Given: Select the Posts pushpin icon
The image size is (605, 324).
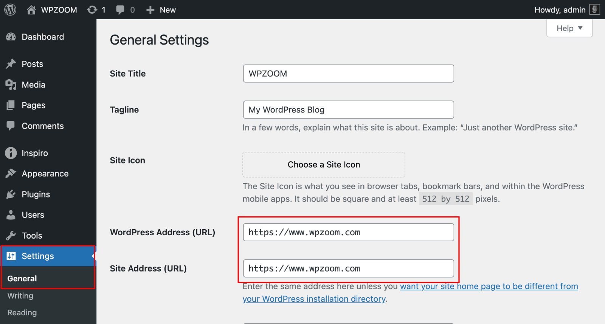Looking at the screenshot, I should pyautogui.click(x=11, y=64).
